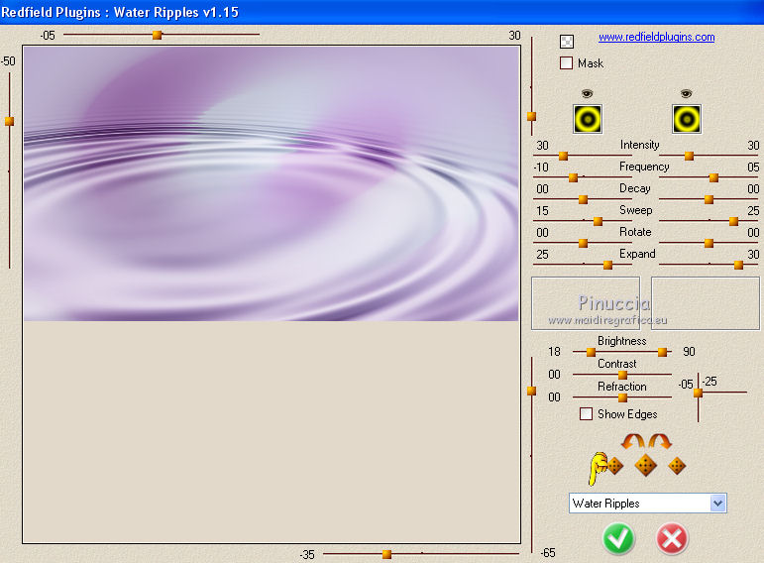Cancel with the red X button
This screenshot has width=764, height=563.
[672, 538]
